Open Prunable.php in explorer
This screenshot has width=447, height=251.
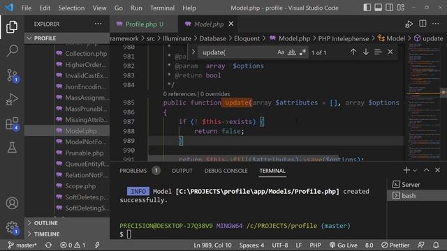tap(85, 153)
